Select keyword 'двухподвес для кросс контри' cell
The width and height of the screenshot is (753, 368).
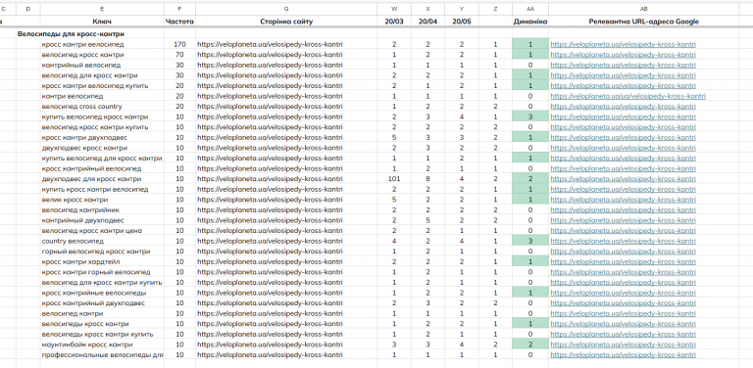point(102,179)
